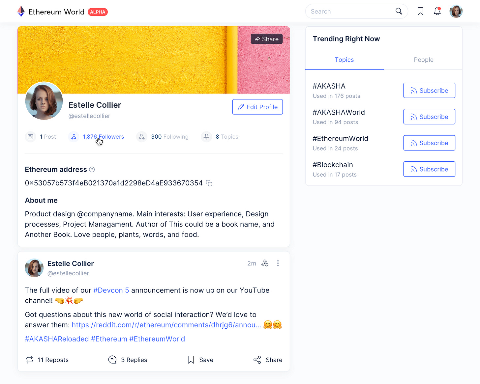Open notifications via the bell icon
Image resolution: width=480 pixels, height=384 pixels.
pos(437,12)
